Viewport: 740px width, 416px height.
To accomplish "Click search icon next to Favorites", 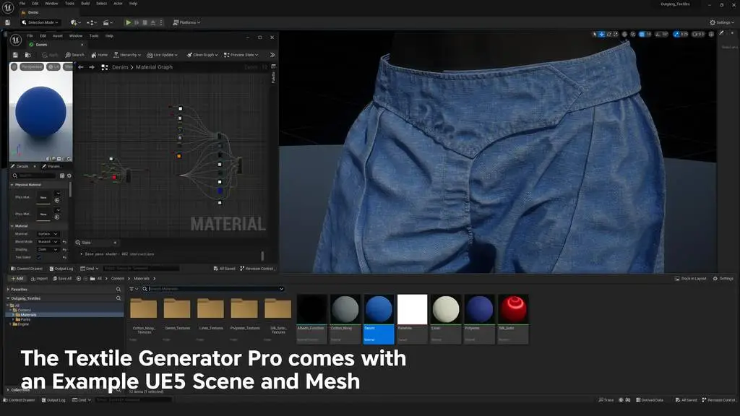I will pyautogui.click(x=119, y=289).
